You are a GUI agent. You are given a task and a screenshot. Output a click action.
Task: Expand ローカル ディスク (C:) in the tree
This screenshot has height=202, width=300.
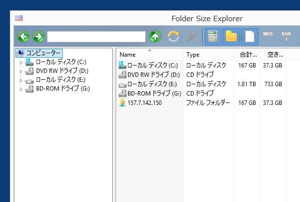click(x=21, y=63)
